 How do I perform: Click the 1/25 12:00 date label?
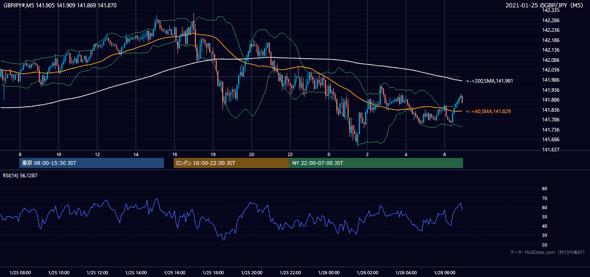(97, 273)
